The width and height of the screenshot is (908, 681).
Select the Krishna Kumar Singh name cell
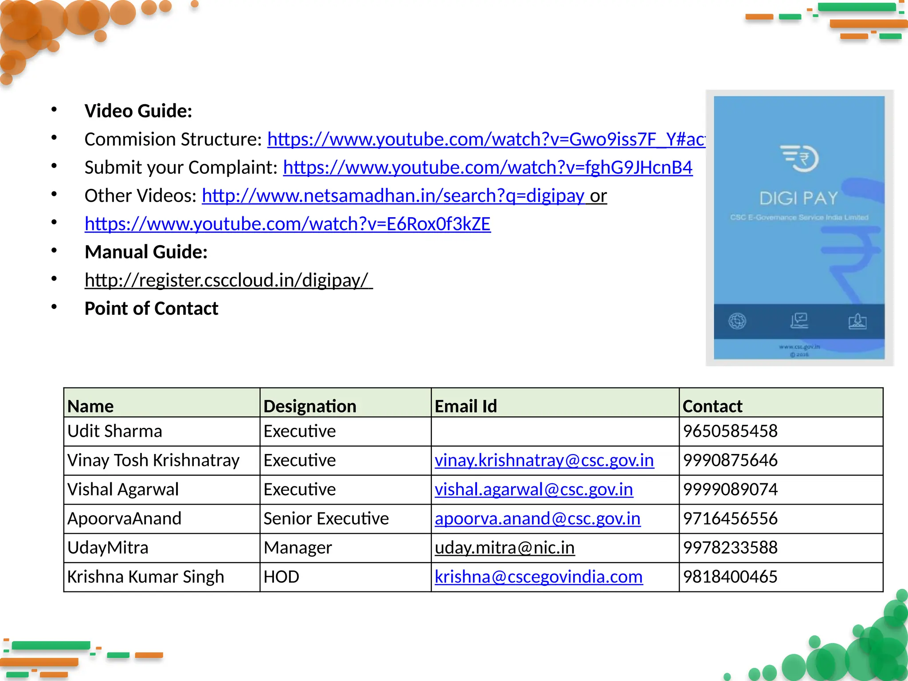point(162,577)
